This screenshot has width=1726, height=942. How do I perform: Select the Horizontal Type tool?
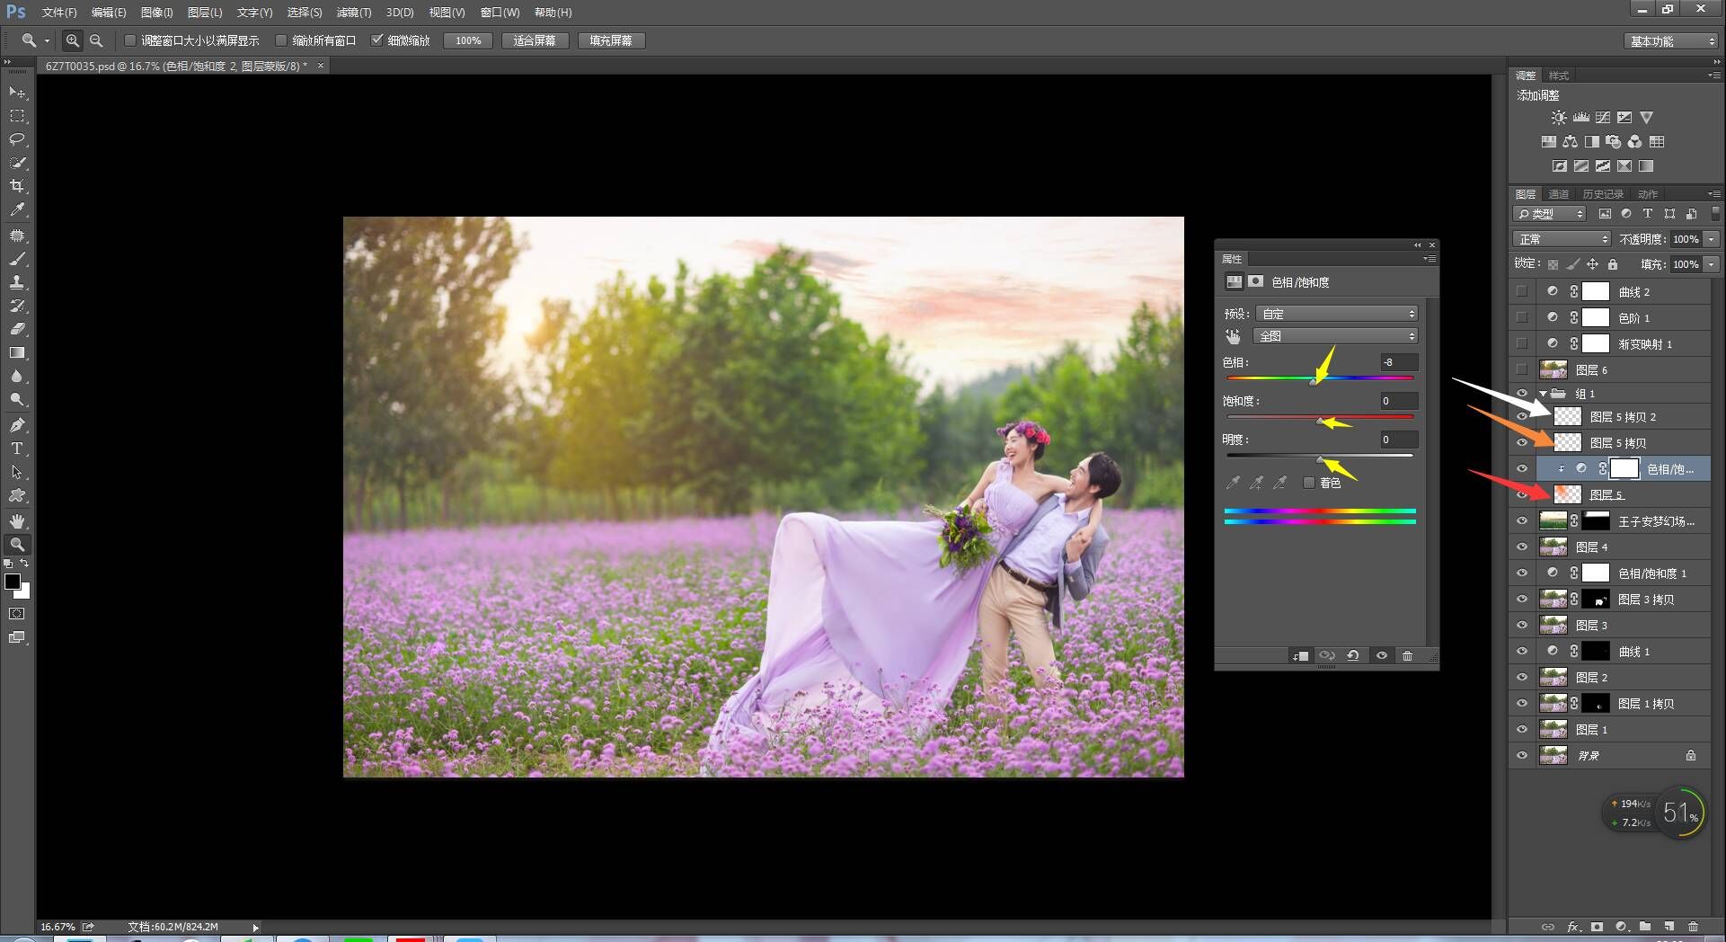click(17, 449)
